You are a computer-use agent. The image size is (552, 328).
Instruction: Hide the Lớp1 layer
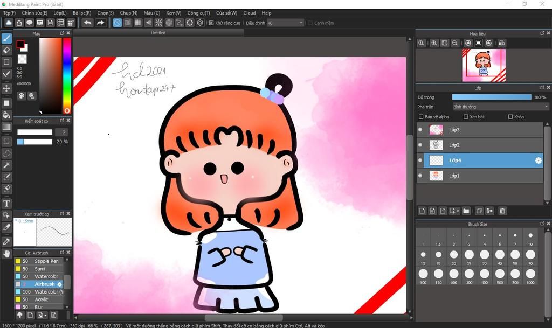420,176
